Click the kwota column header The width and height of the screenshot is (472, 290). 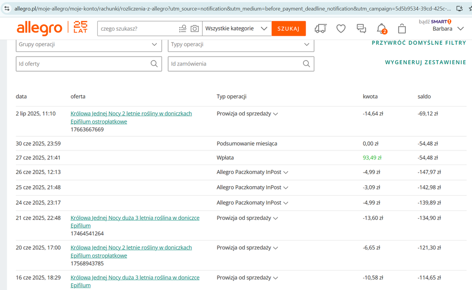[370, 97]
